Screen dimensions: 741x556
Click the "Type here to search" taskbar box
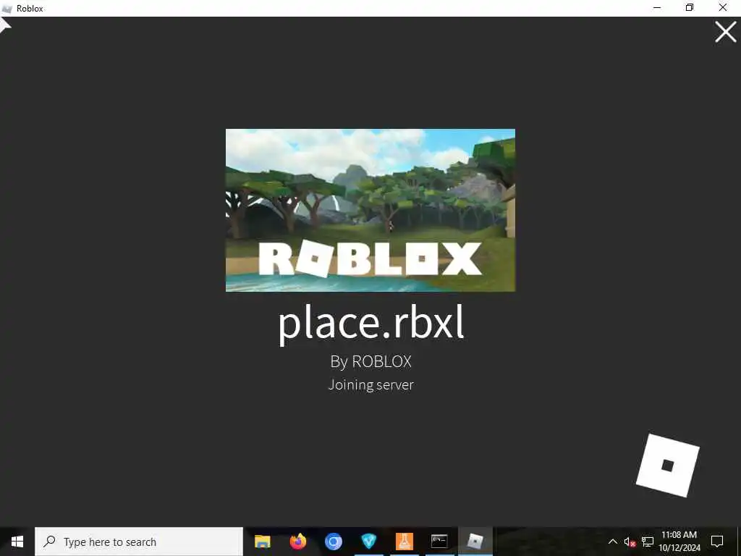coord(139,542)
